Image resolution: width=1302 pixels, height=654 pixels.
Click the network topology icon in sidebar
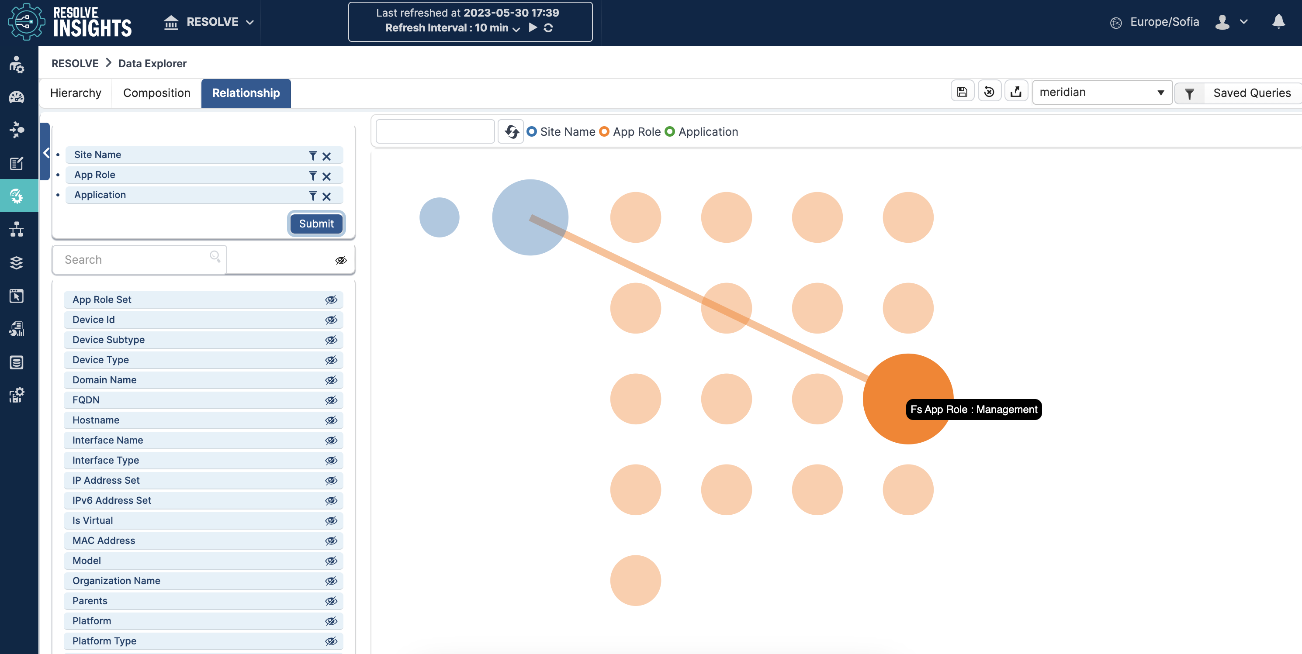pos(17,229)
